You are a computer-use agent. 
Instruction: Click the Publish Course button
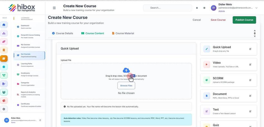click(244, 20)
